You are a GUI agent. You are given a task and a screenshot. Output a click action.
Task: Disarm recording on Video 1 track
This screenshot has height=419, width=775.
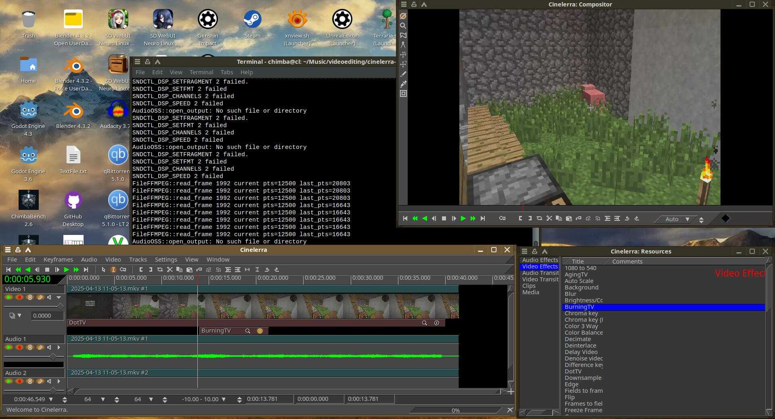click(19, 297)
